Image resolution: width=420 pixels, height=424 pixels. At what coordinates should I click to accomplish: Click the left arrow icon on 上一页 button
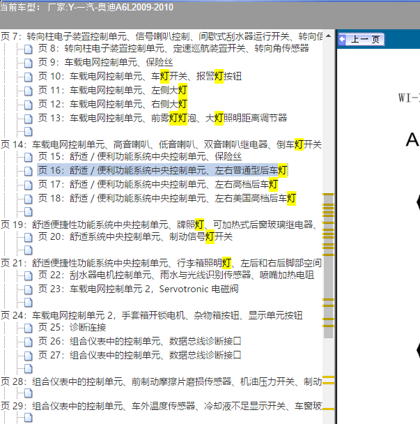click(342, 40)
